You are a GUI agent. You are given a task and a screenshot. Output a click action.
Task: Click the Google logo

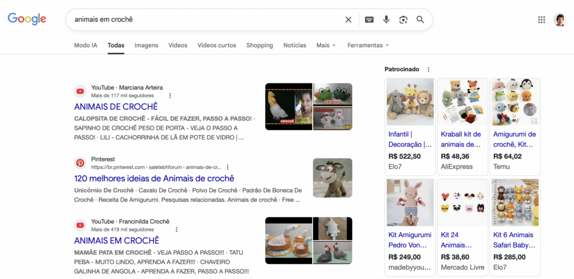pyautogui.click(x=27, y=19)
